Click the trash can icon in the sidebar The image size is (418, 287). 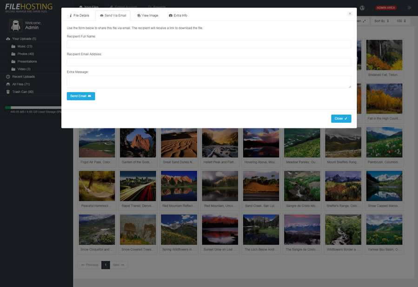pos(8,92)
